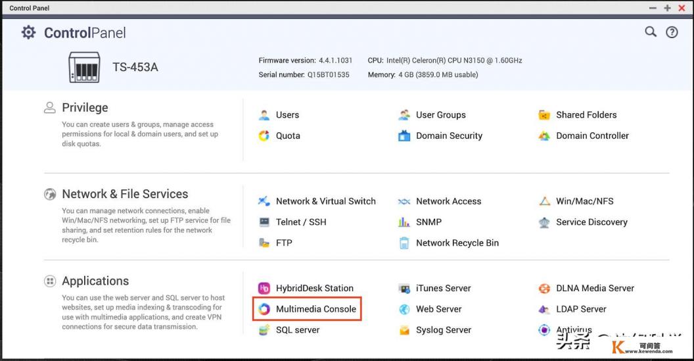Open the Shared Folders icon
This screenshot has height=361, width=694.
point(544,115)
